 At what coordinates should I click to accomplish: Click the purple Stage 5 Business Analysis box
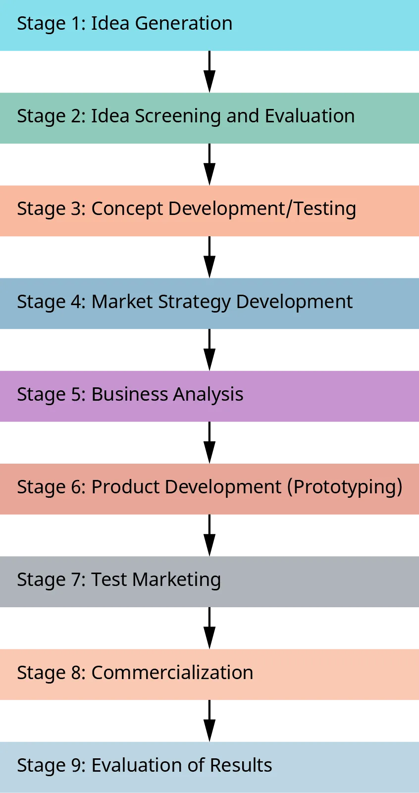point(209,396)
